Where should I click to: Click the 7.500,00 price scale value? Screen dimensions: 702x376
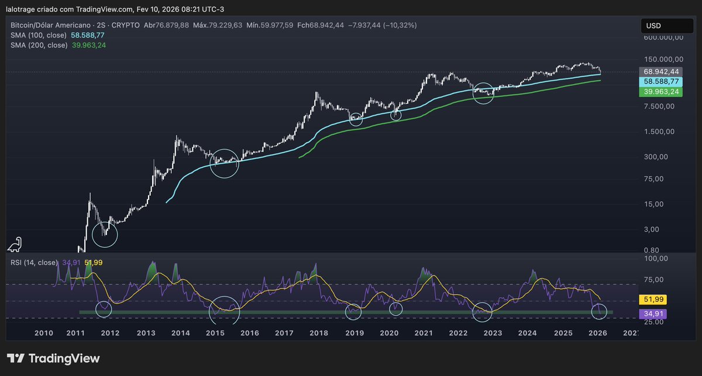point(660,106)
